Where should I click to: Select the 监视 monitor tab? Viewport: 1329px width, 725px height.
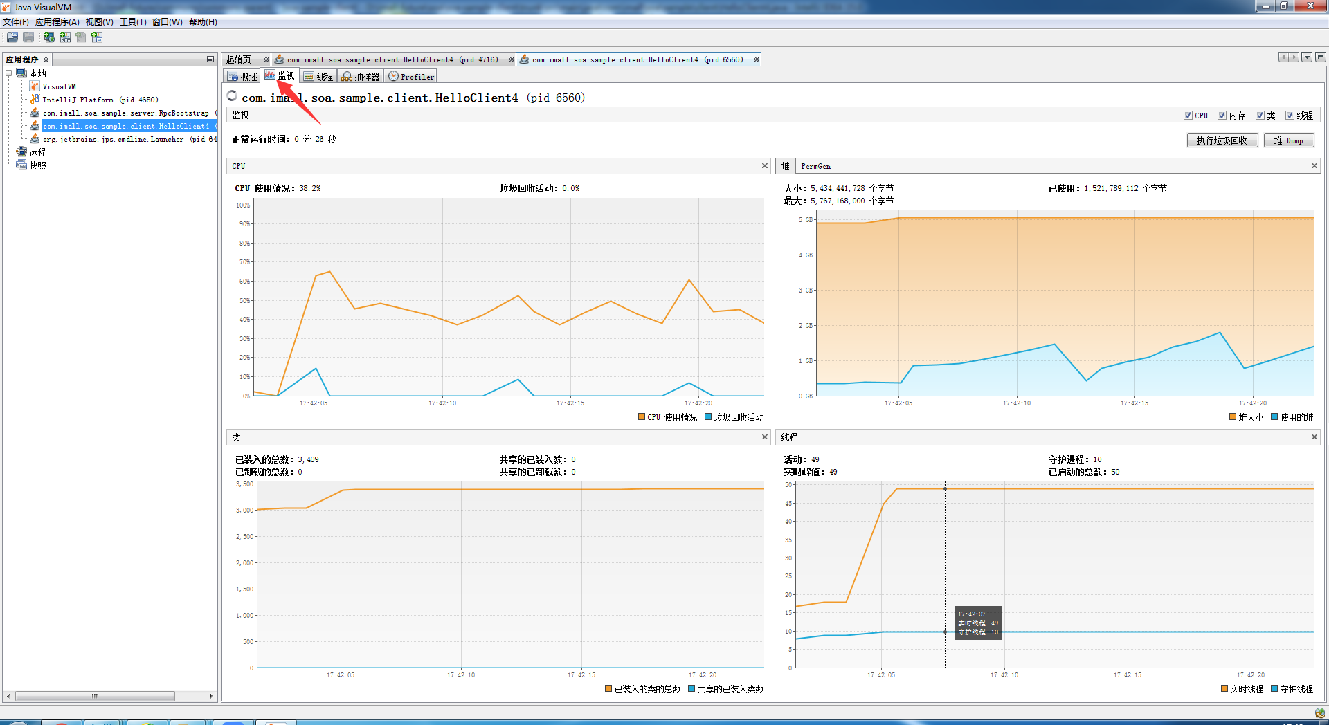pos(280,76)
